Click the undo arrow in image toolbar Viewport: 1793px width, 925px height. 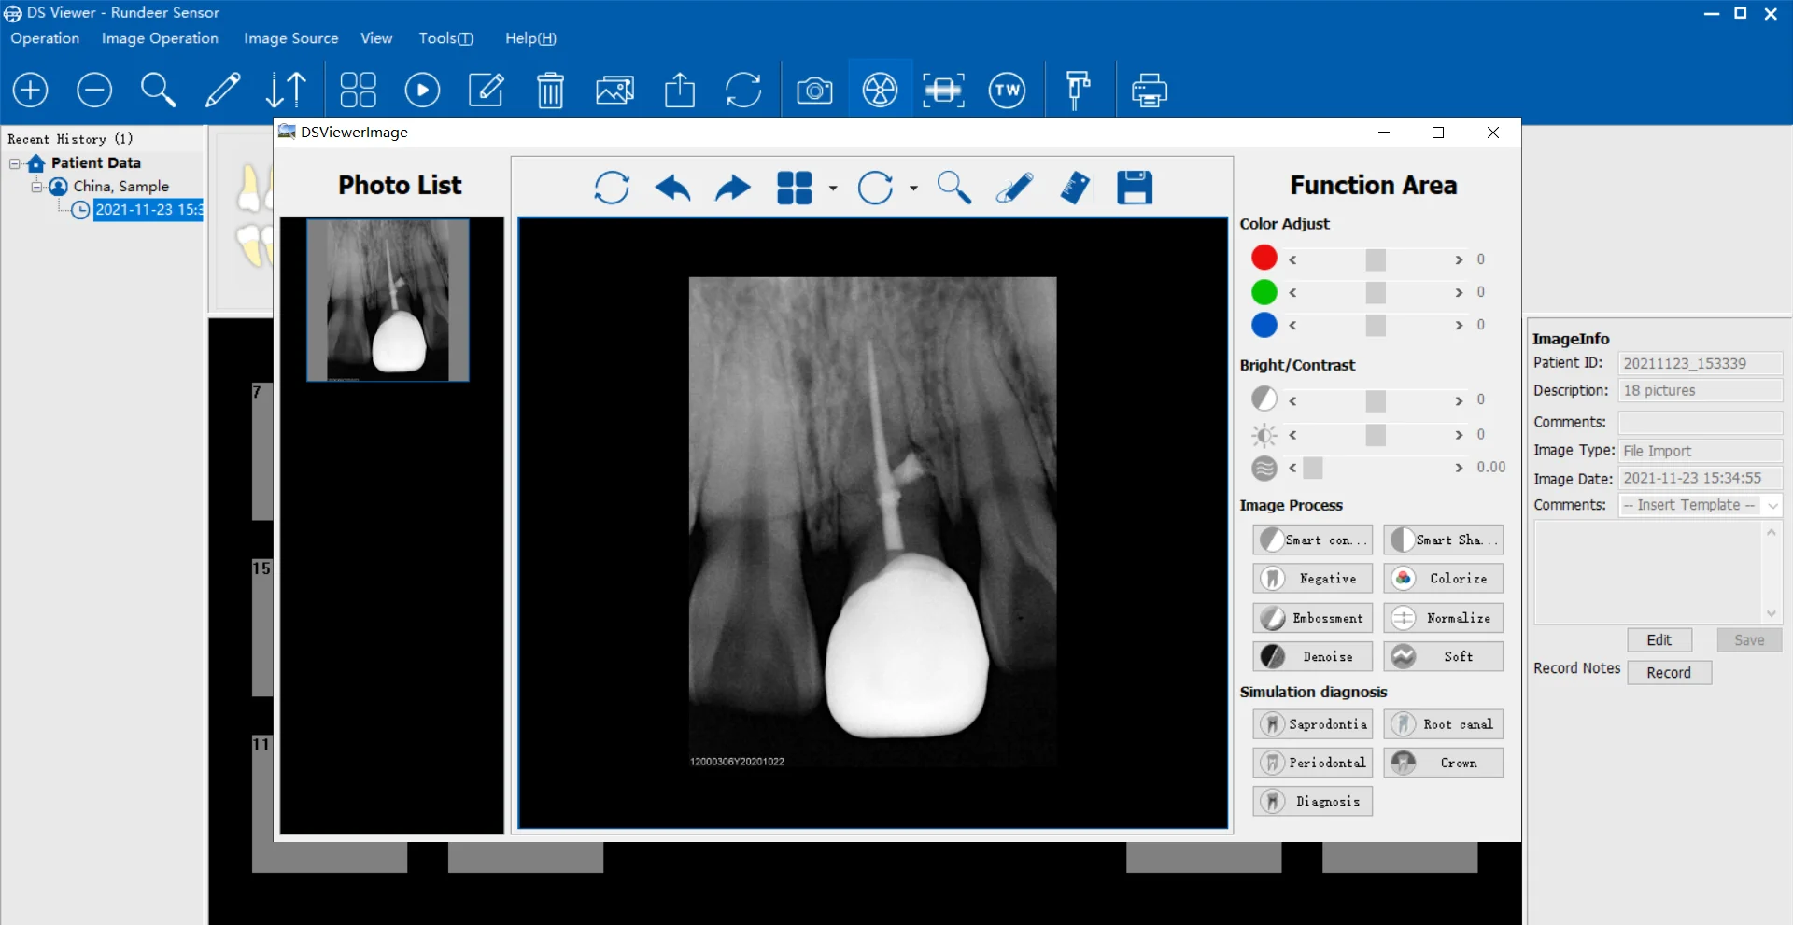click(x=672, y=188)
